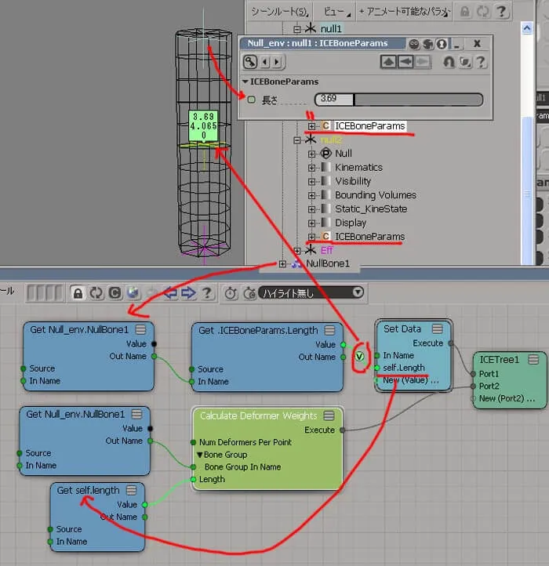Expand the NullBone1 tree node
Screen dimensions: 549x566
coord(282,264)
